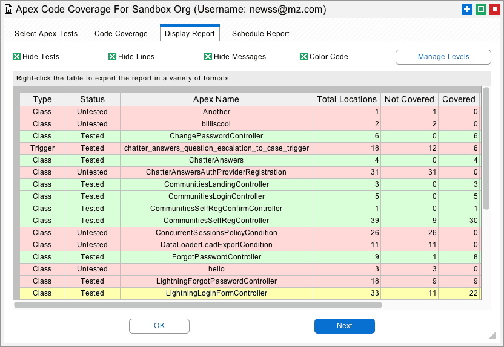Open the Schedule Report tab
This screenshot has height=347, width=504.
[260, 34]
